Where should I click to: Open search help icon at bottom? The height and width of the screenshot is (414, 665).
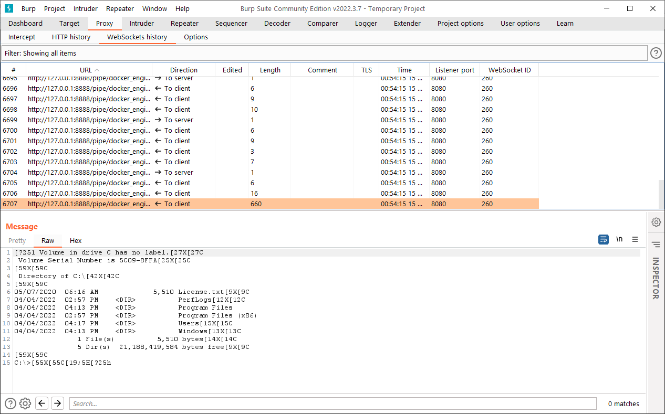pyautogui.click(x=11, y=404)
